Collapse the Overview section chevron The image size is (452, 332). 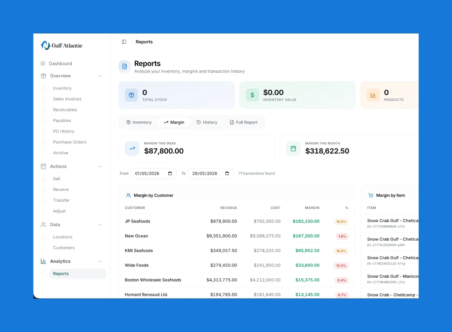pos(100,76)
